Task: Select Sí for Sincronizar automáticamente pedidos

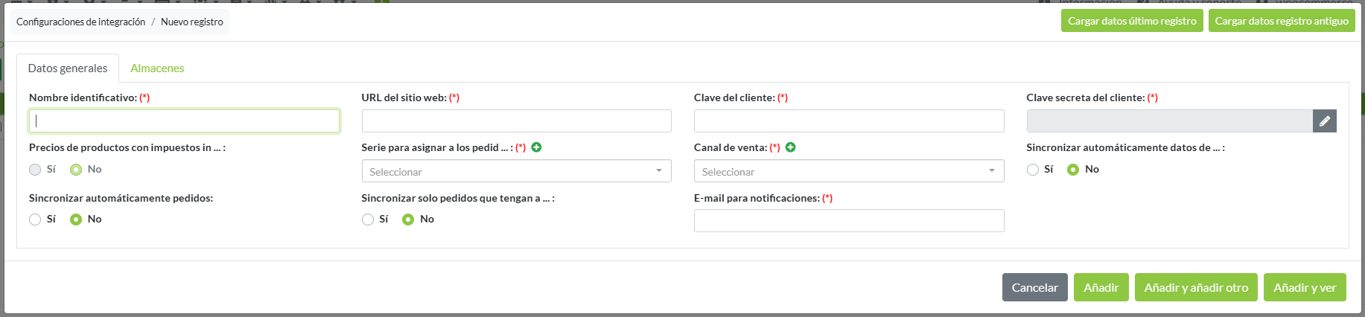Action: click(35, 220)
